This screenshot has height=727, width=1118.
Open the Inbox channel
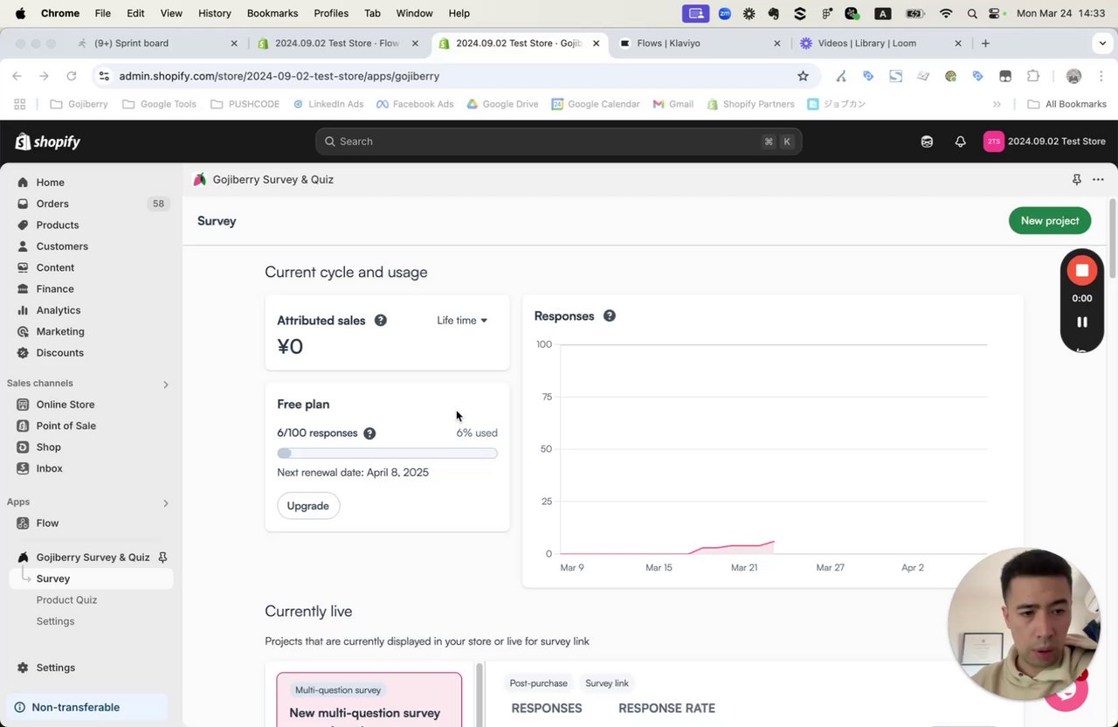[x=50, y=468]
